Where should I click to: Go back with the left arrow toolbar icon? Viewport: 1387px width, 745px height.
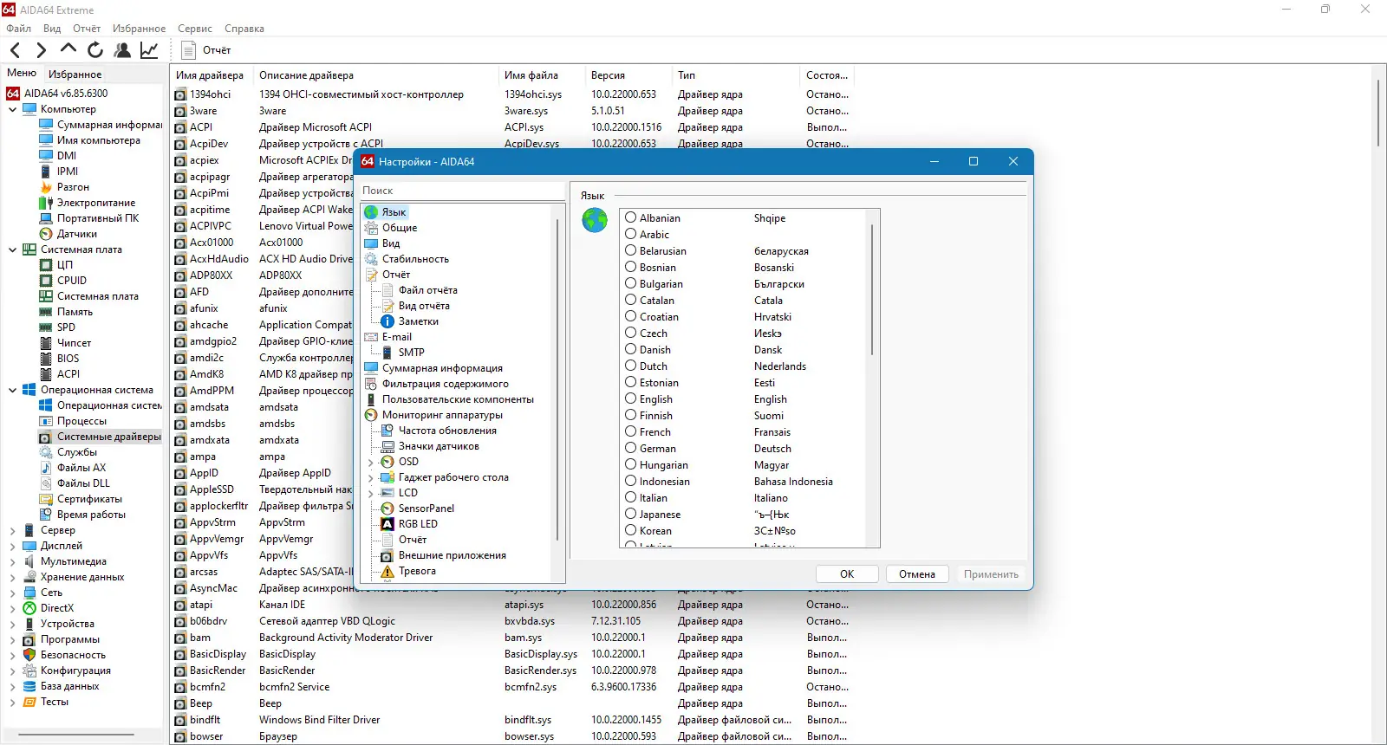[15, 50]
